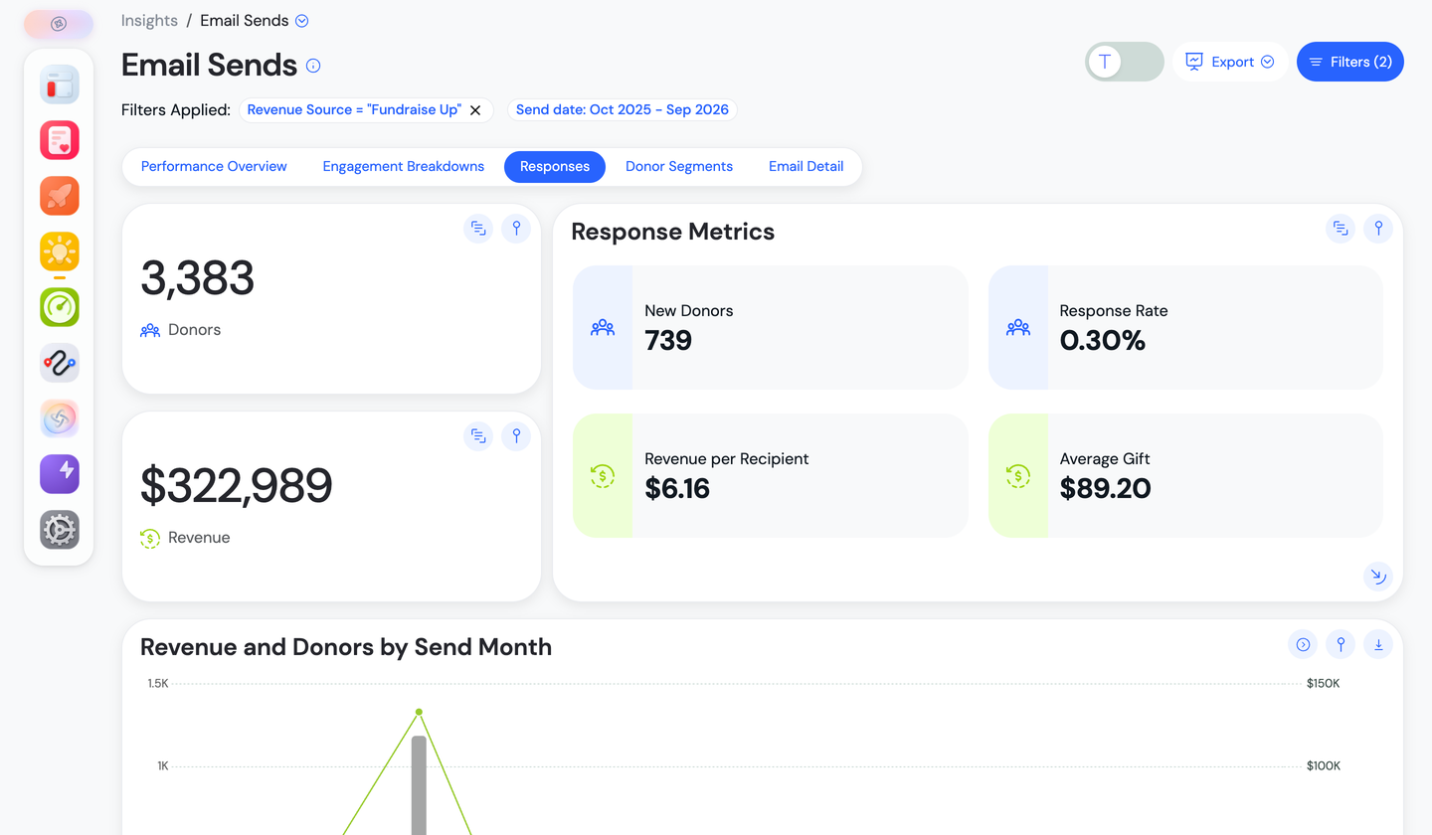Image resolution: width=1432 pixels, height=835 pixels.
Task: Click the 1K axis label
Action: (x=162, y=765)
